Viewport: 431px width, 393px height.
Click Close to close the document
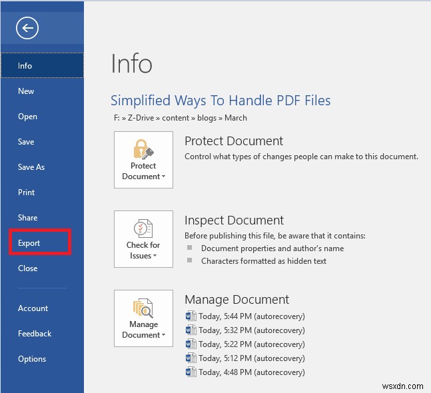(x=42, y=268)
